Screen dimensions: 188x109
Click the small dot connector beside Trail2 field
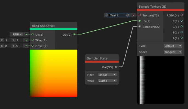tap(133, 15)
